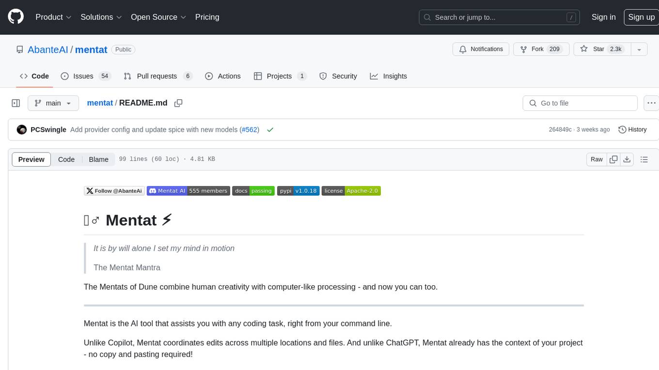Click the Fork count 209
Screen dimensions: 659x370
[555, 49]
